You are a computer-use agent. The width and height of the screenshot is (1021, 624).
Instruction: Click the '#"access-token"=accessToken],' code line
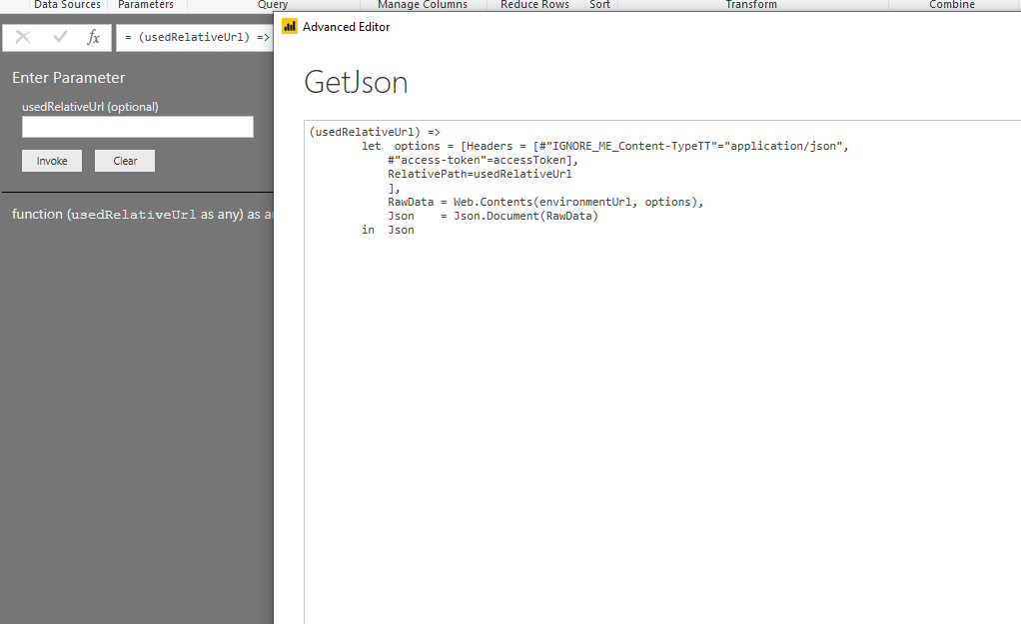pyautogui.click(x=484, y=160)
